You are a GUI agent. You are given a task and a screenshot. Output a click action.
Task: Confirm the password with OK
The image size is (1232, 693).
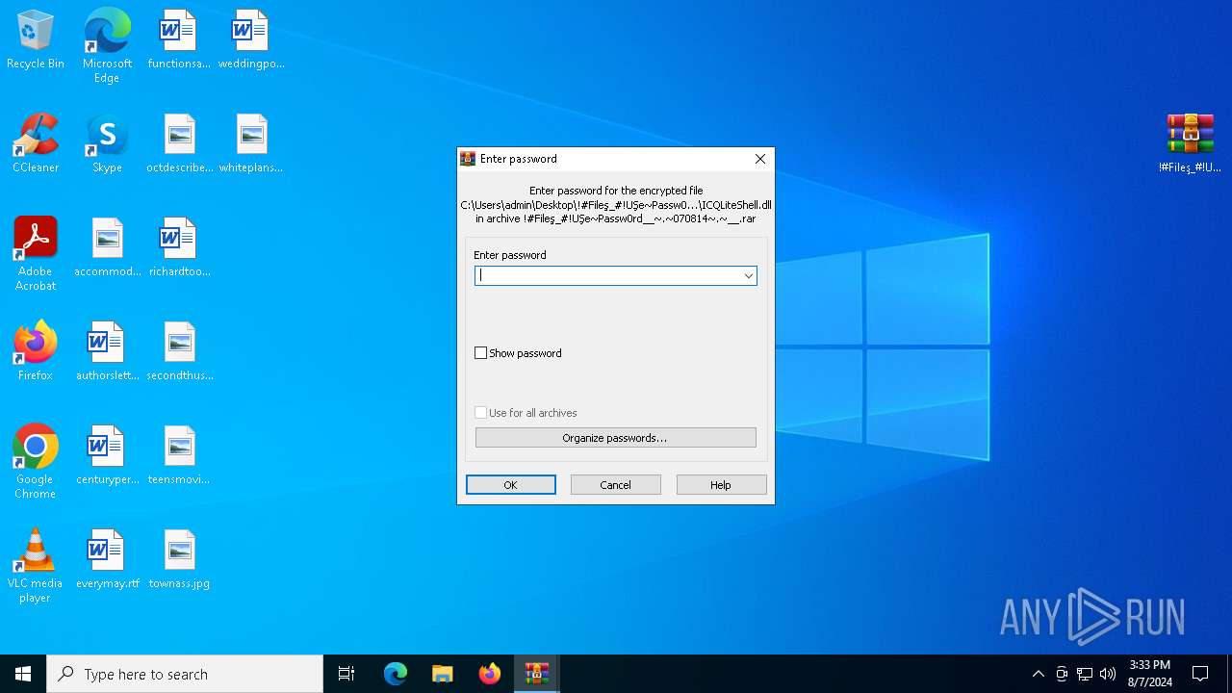[511, 485]
